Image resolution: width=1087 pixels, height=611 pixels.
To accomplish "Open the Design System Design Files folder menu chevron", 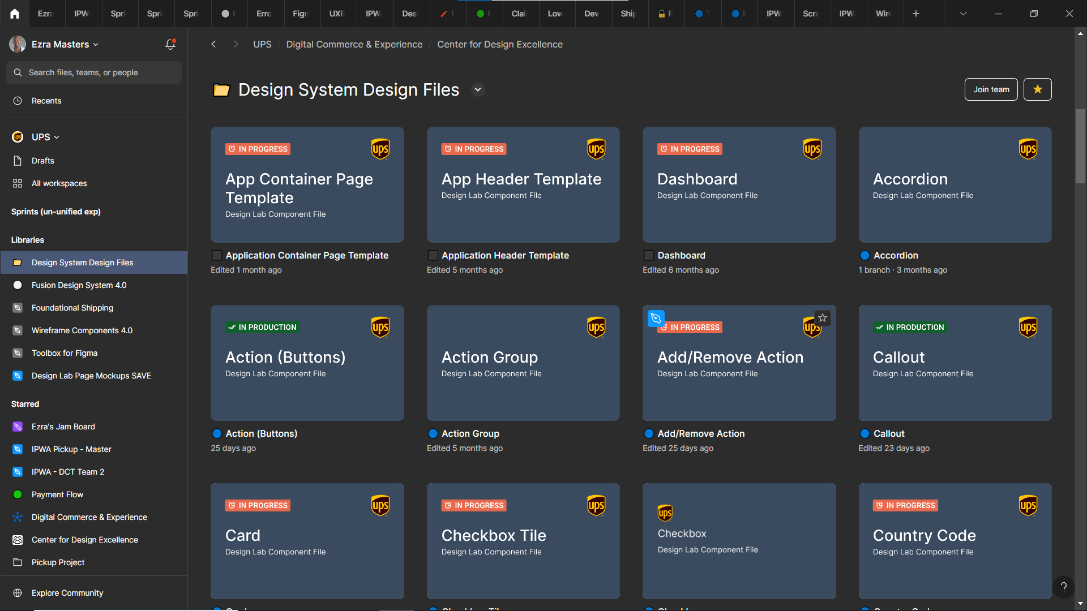I will (478, 90).
